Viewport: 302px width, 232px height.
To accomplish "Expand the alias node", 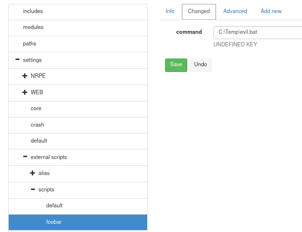I will tap(33, 173).
